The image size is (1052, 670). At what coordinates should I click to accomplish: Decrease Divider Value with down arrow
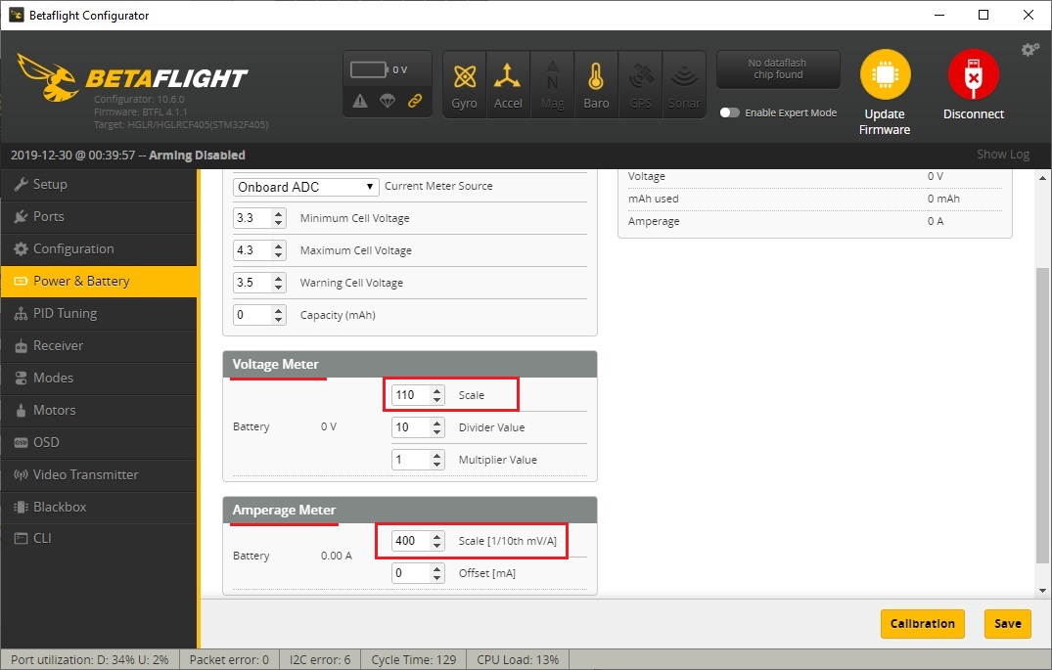point(437,432)
